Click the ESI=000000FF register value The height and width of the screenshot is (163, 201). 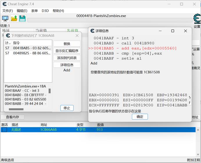(138, 100)
